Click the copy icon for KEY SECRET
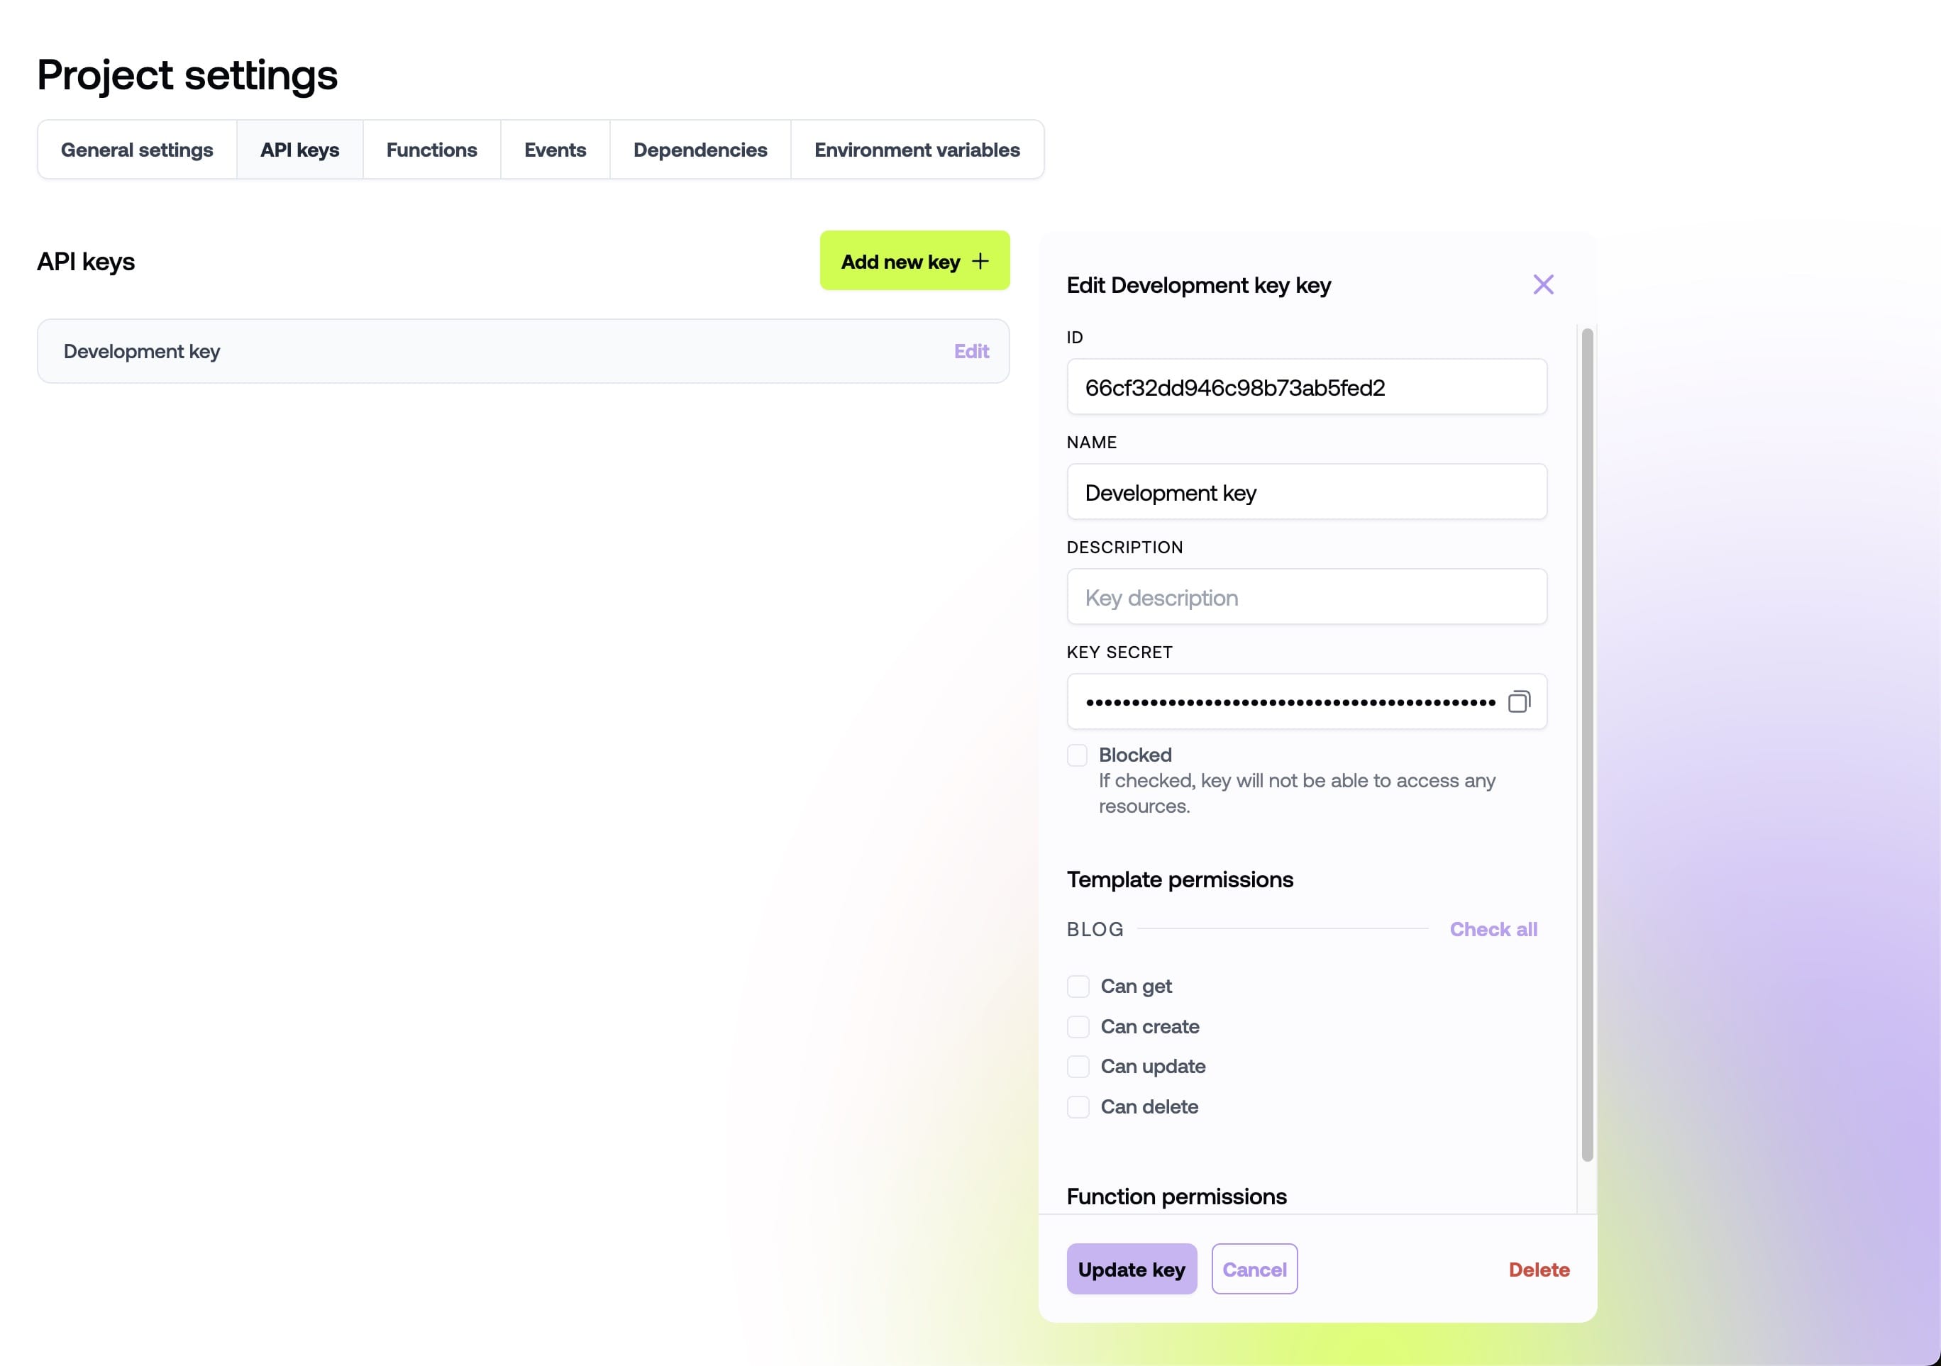Screen dimensions: 1941x1366 click(1520, 701)
